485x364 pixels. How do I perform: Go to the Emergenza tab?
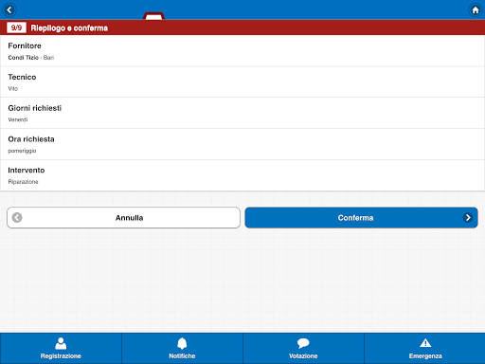tap(424, 348)
